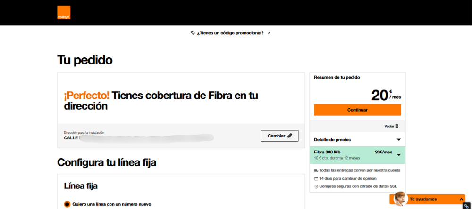Click the 20 €/mes total price
This screenshot has height=209, width=472.
386,96
